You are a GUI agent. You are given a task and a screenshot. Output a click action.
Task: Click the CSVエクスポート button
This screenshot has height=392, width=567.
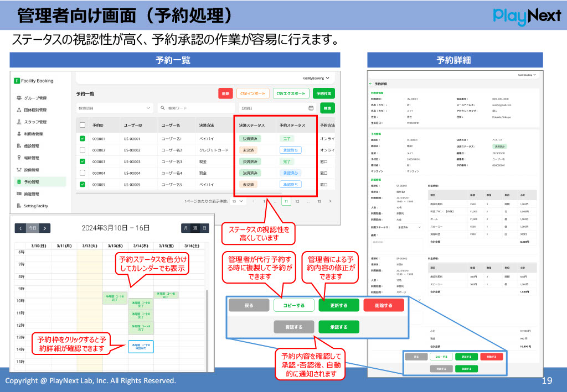click(x=291, y=93)
